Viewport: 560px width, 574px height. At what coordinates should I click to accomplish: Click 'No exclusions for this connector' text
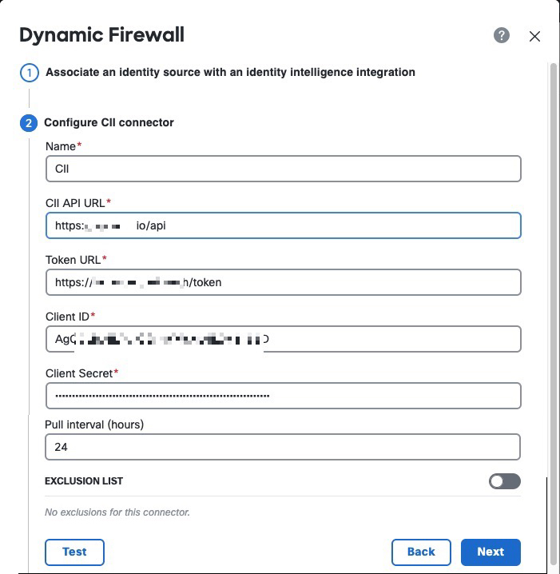coord(117,512)
